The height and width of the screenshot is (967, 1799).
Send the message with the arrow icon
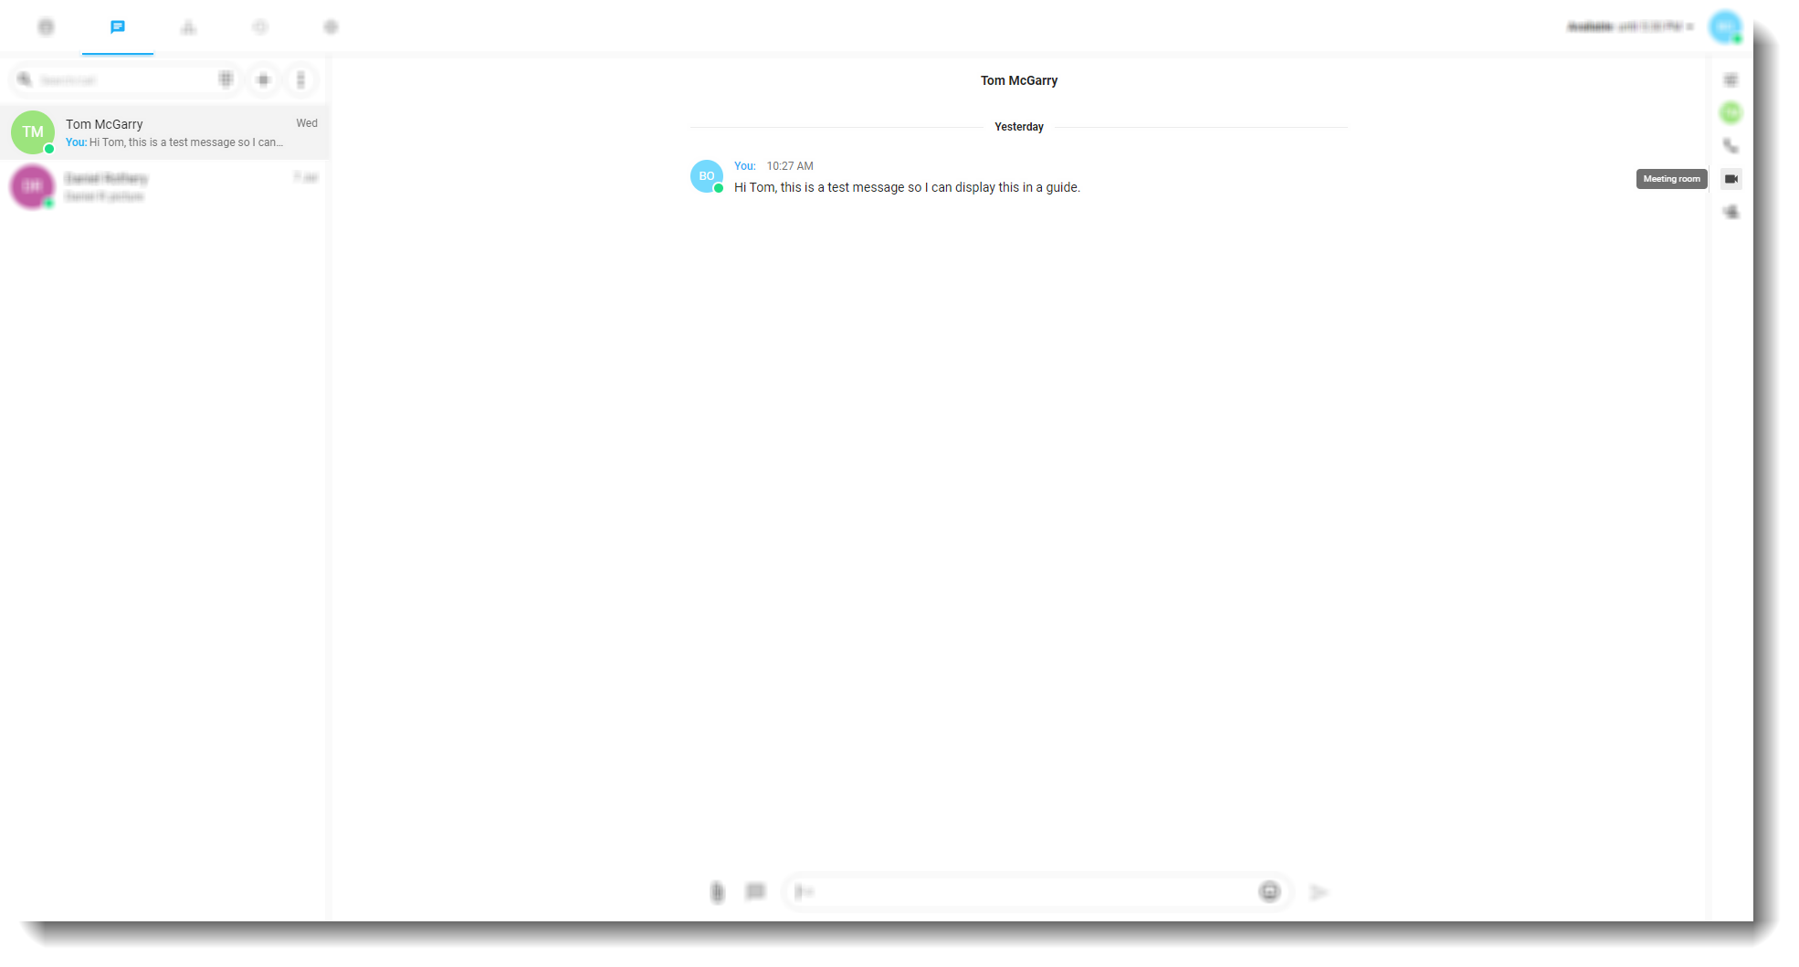coord(1319,892)
